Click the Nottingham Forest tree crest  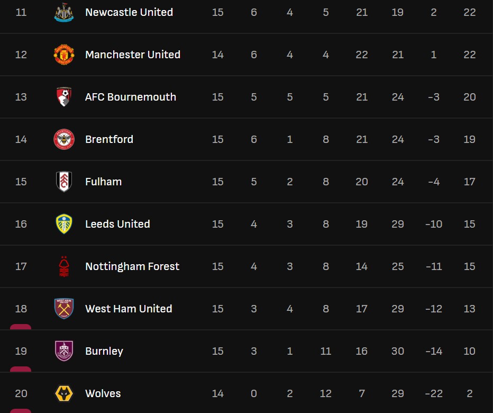click(x=64, y=266)
